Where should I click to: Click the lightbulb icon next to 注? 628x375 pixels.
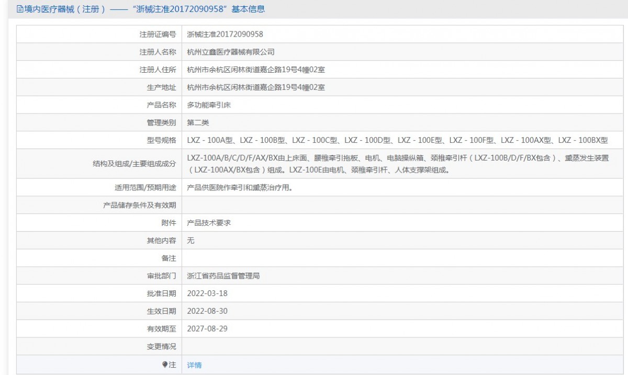pos(165,364)
